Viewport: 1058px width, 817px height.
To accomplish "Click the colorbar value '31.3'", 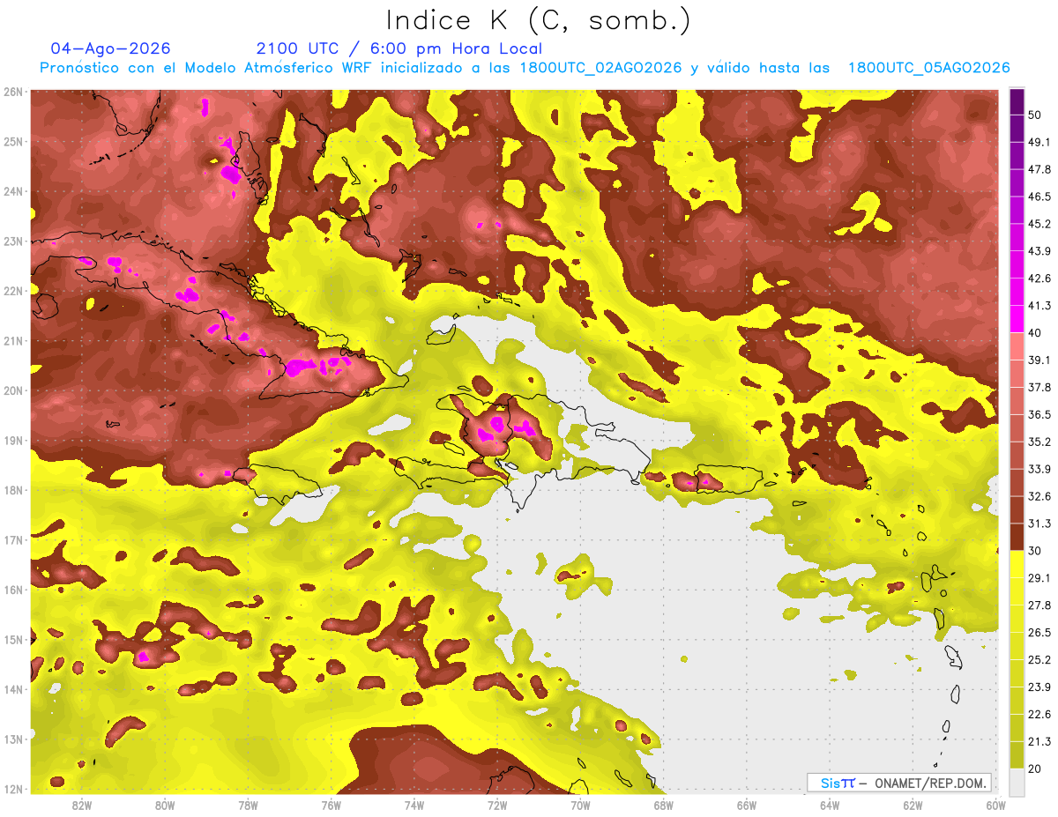I will pos(1039,524).
